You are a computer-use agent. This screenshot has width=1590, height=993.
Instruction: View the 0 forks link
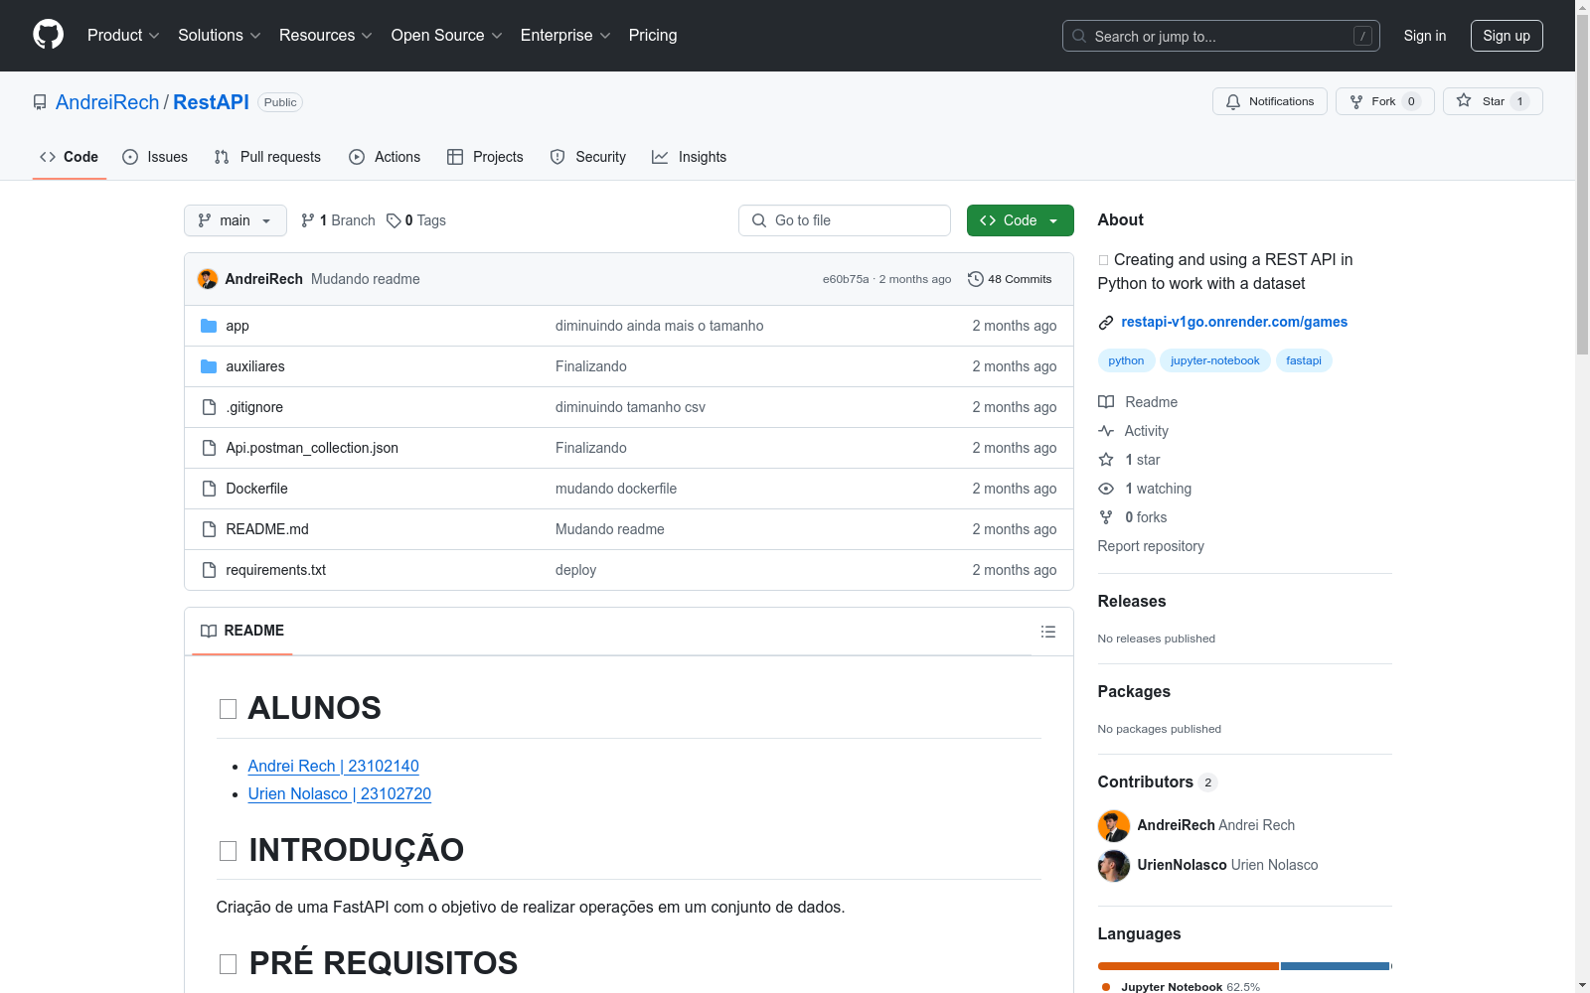[1133, 517]
